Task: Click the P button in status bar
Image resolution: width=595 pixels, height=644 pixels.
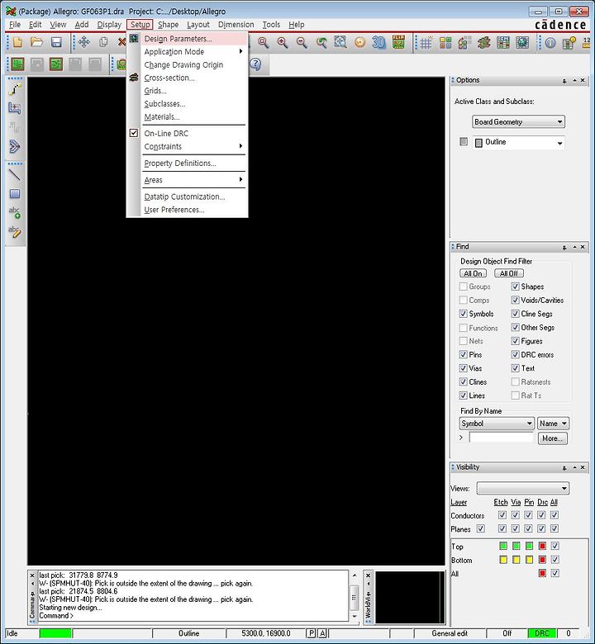Action: pyautogui.click(x=312, y=633)
